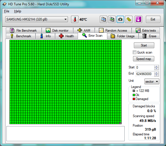Decrease the End value with down arrow
Image resolution: width=166 pixels, height=146 pixels.
point(156,75)
